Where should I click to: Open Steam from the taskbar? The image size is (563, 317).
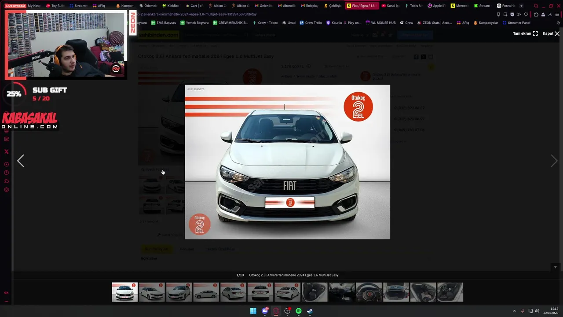pos(310,311)
